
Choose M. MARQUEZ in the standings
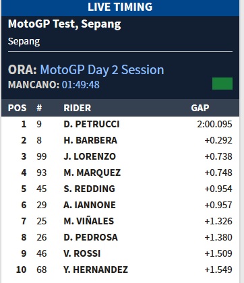coord(92,172)
